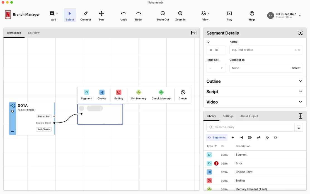Select the Error row in library
This screenshot has width=310, height=194.
click(255, 163)
